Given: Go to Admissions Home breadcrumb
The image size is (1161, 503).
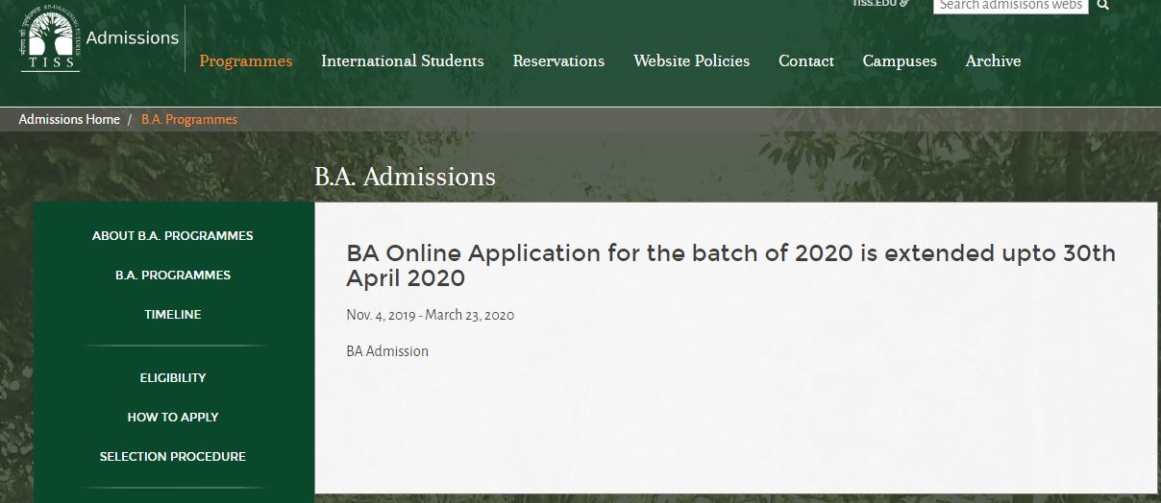Looking at the screenshot, I should point(69,120).
